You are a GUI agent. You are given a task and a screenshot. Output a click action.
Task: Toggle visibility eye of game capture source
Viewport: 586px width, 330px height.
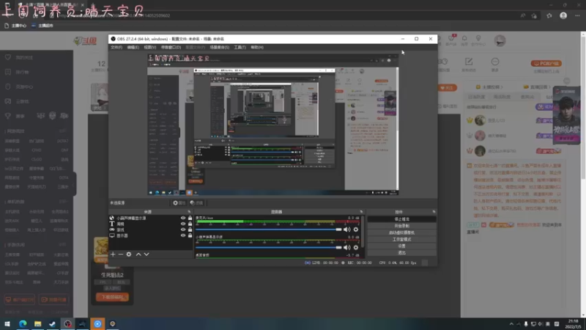[183, 230]
